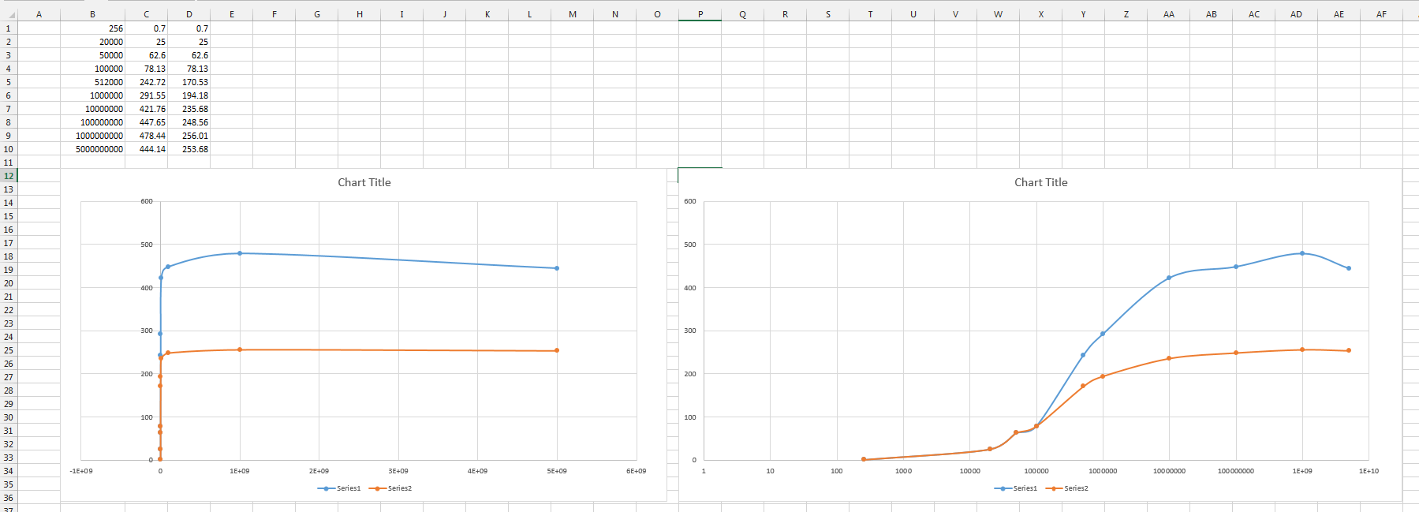
Task: Select right chart orange last data point
Action: pos(1349,350)
